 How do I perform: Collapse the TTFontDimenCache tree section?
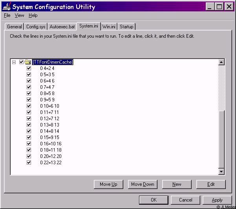(x=14, y=62)
